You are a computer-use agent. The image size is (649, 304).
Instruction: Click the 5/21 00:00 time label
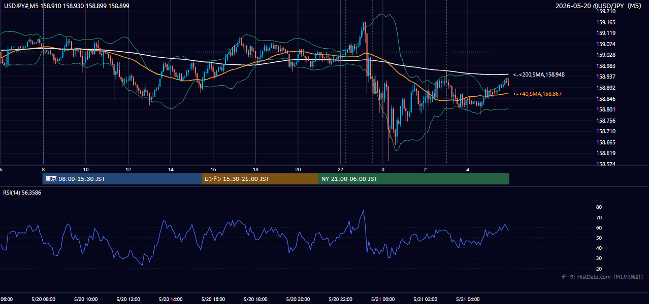coord(382,299)
